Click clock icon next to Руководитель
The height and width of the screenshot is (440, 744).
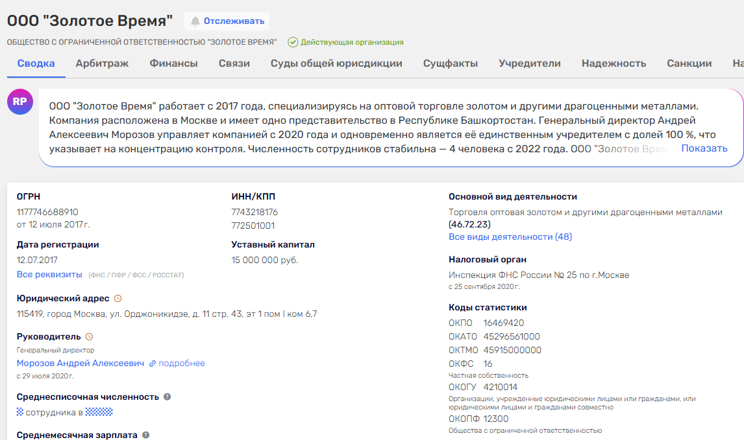(x=89, y=337)
